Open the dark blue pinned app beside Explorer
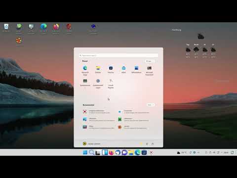This screenshot has width=237, height=178. (111, 69)
